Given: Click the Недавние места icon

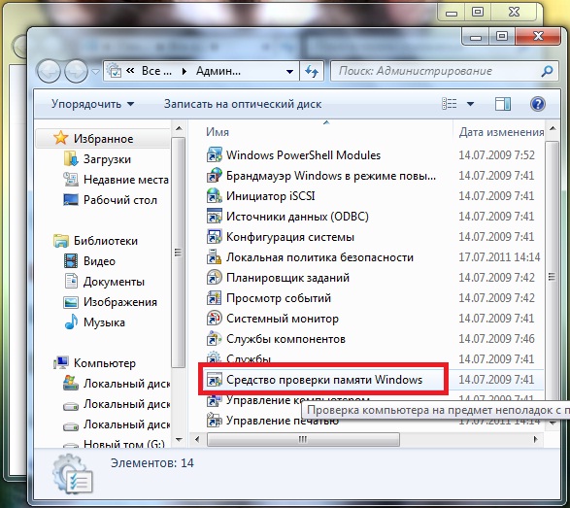Looking at the screenshot, I should tap(71, 180).
